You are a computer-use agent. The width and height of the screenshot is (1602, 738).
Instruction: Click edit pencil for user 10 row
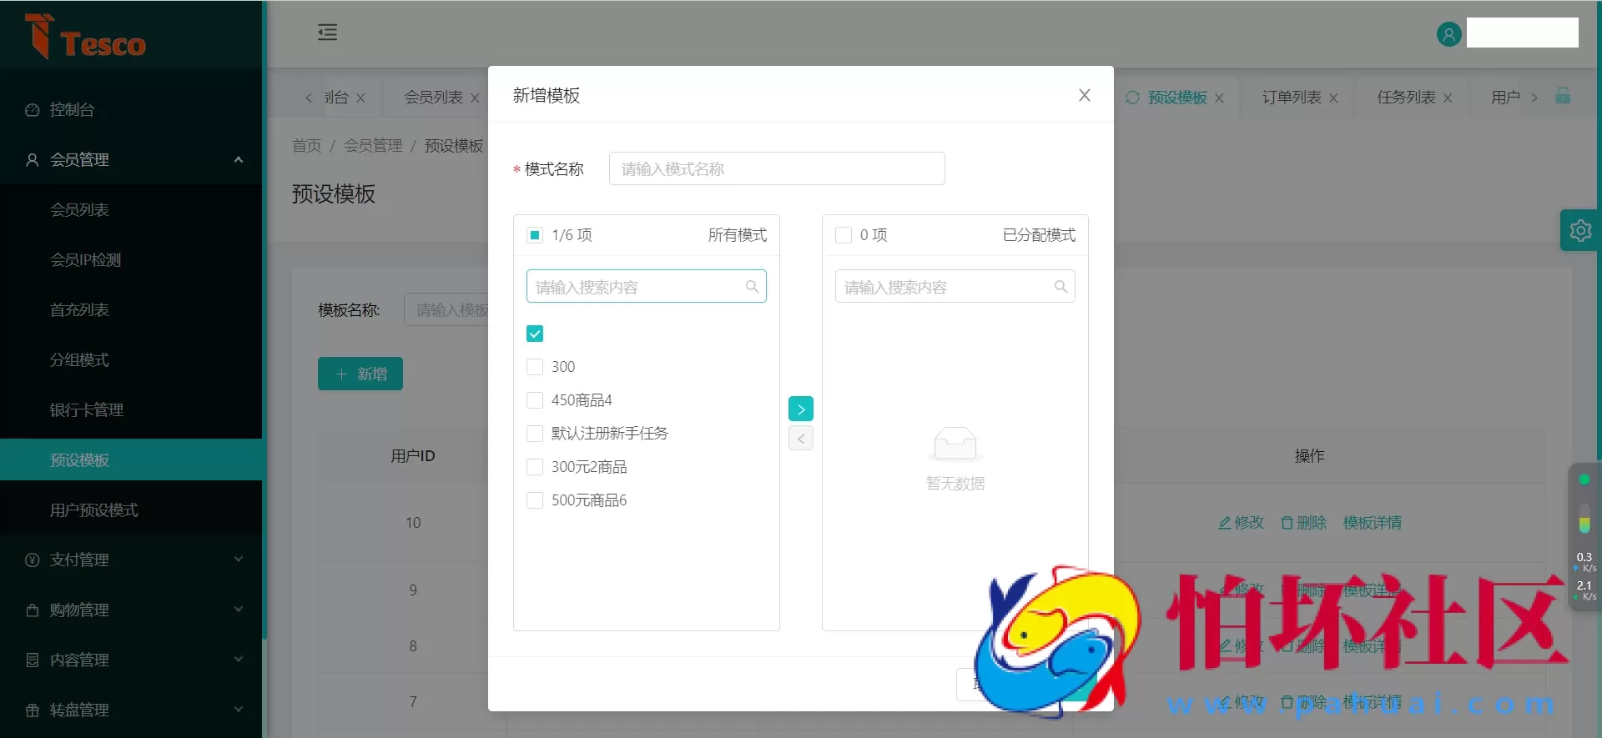point(1224,523)
